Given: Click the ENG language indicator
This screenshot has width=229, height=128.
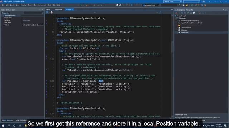Looking at the screenshot, I should pos(213,126).
